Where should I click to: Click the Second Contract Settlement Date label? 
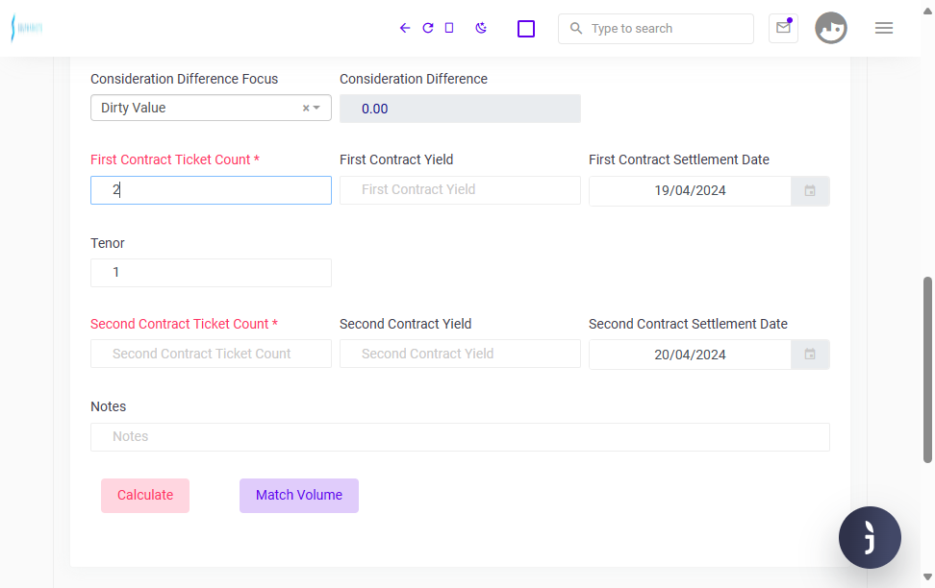pos(688,324)
